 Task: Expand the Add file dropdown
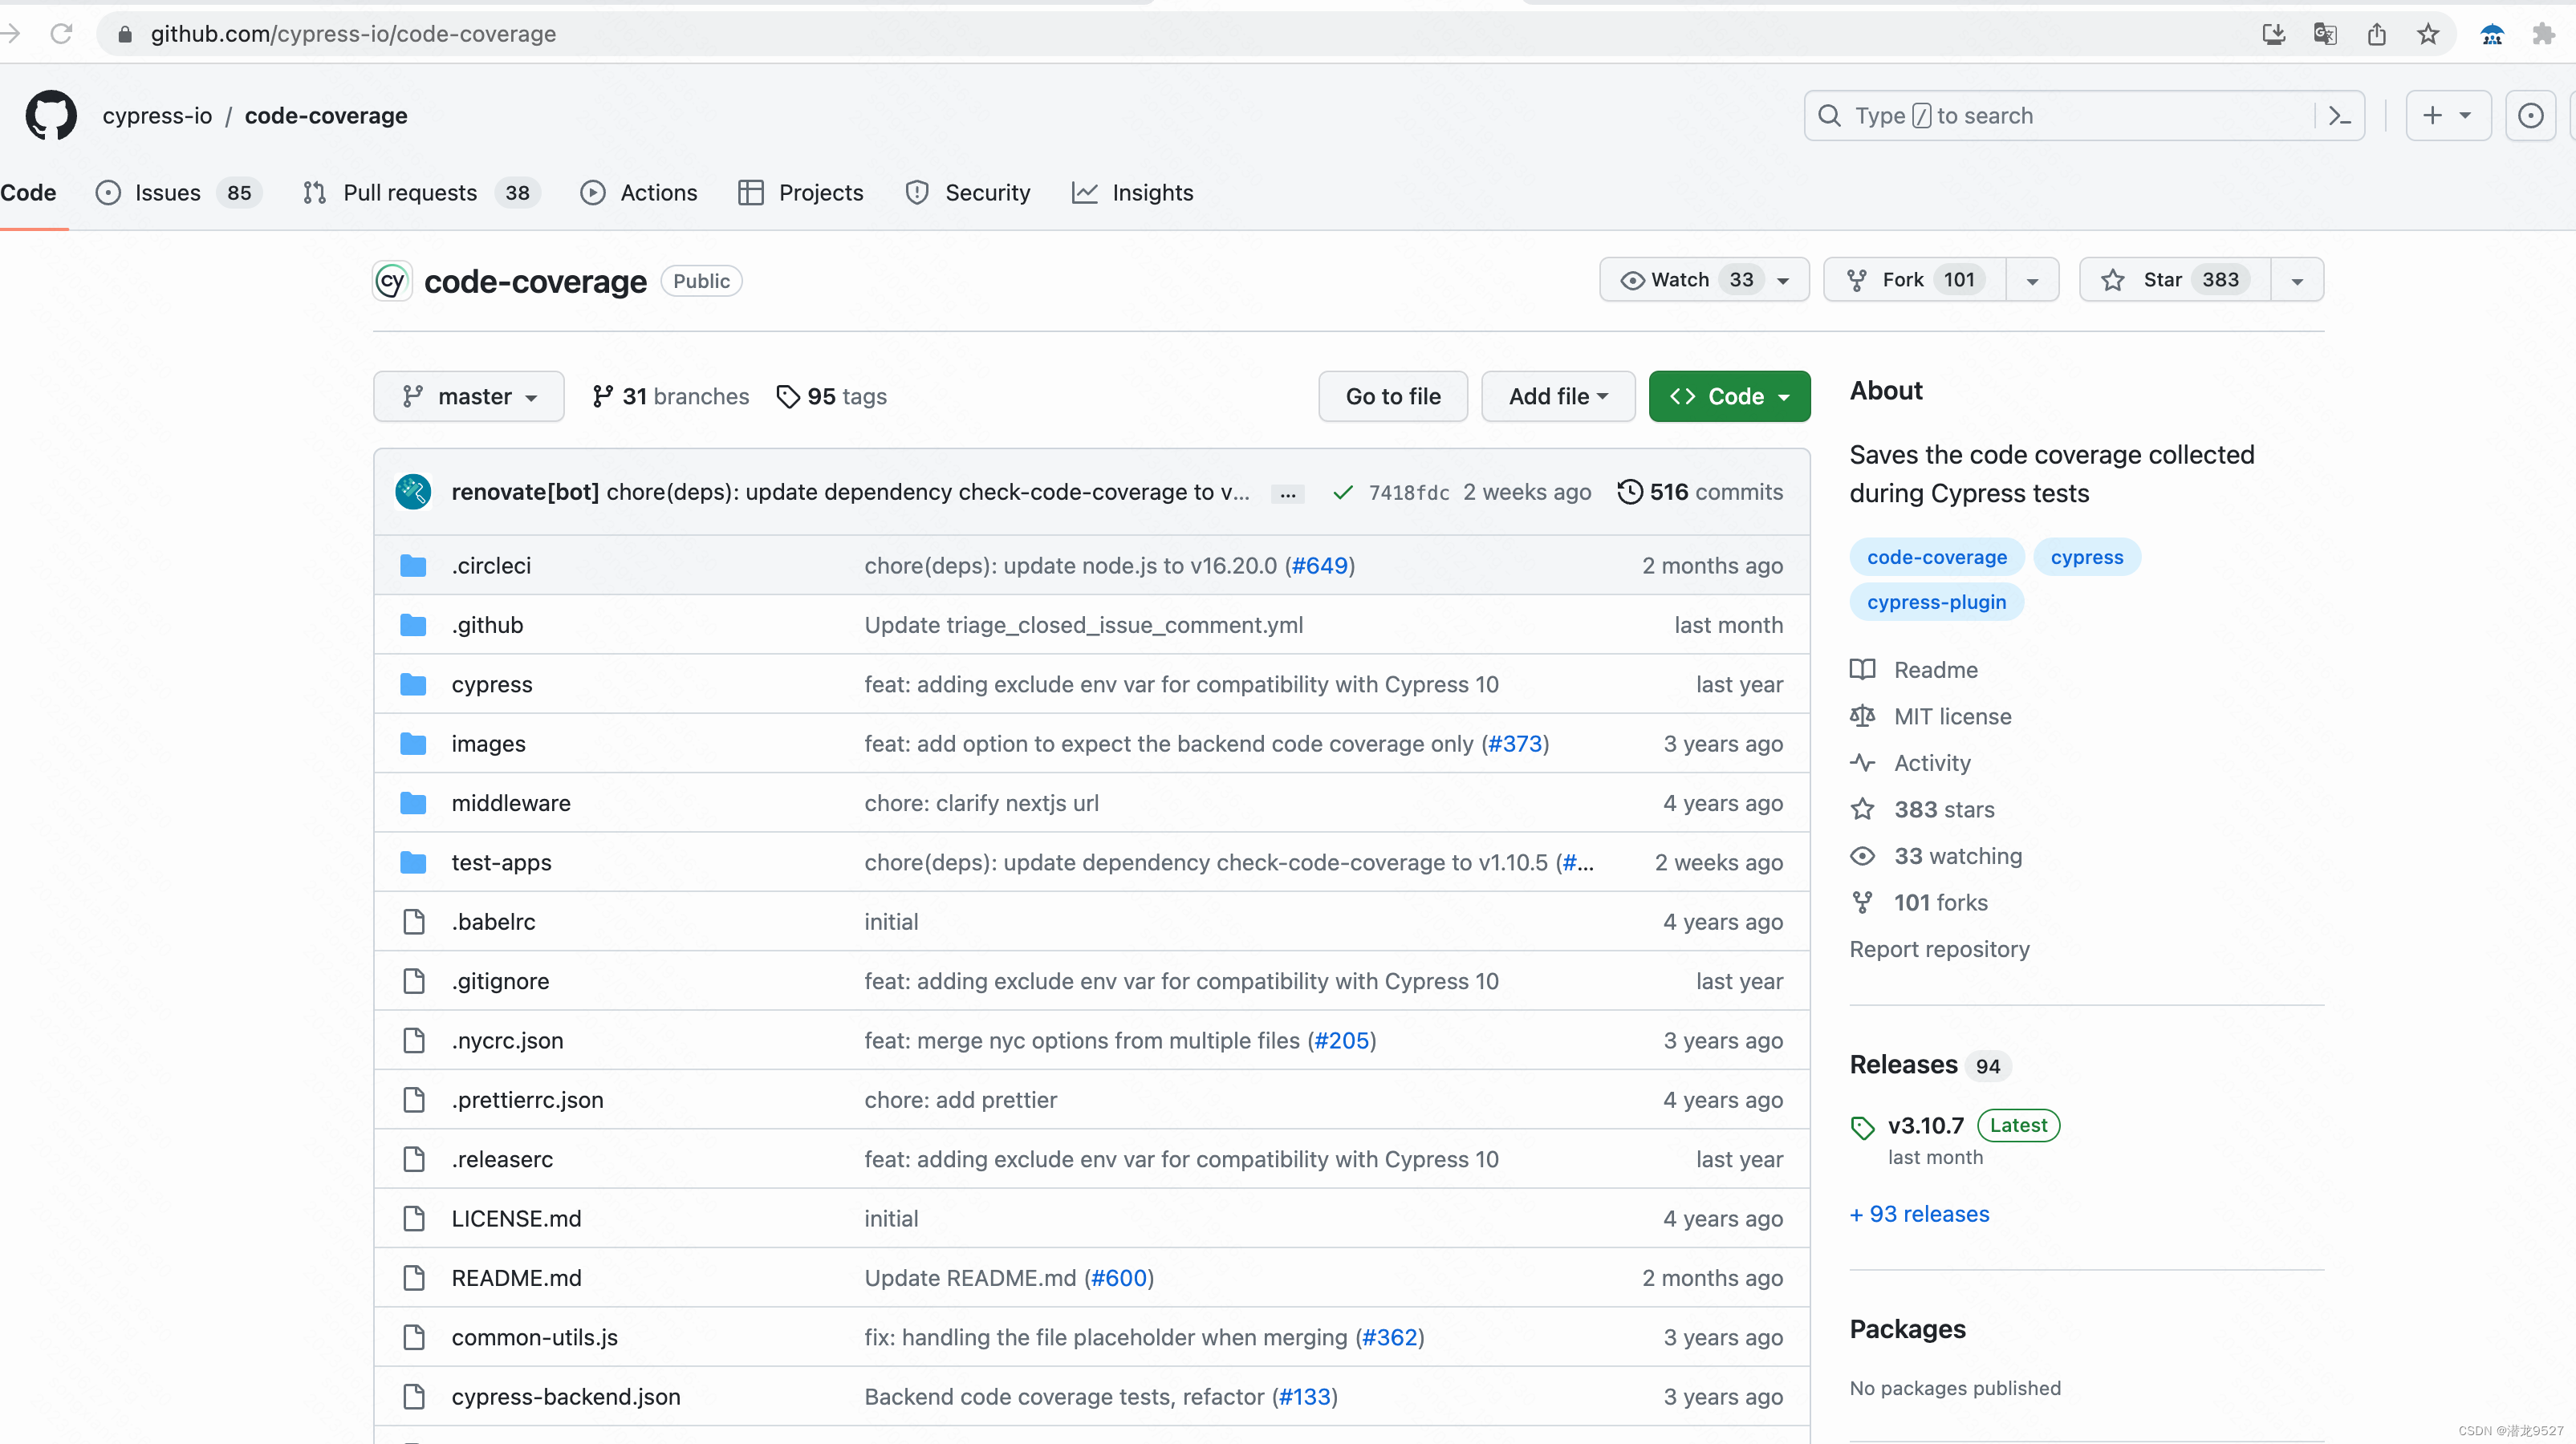pyautogui.click(x=1557, y=397)
